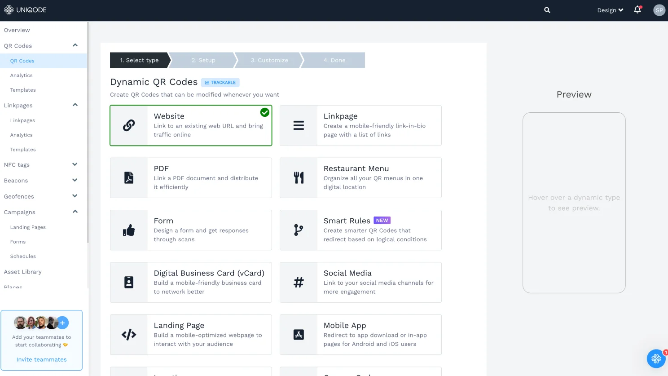Select the QR Codes sub-item in sidebar

44,61
